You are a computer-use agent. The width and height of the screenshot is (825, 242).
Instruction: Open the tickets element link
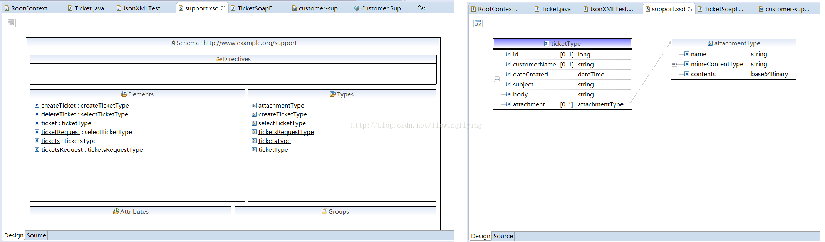click(50, 141)
